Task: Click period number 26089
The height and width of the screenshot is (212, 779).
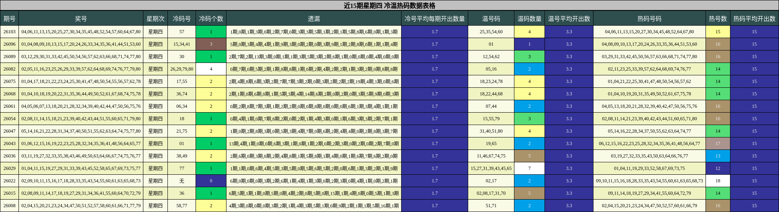Action: [10, 57]
